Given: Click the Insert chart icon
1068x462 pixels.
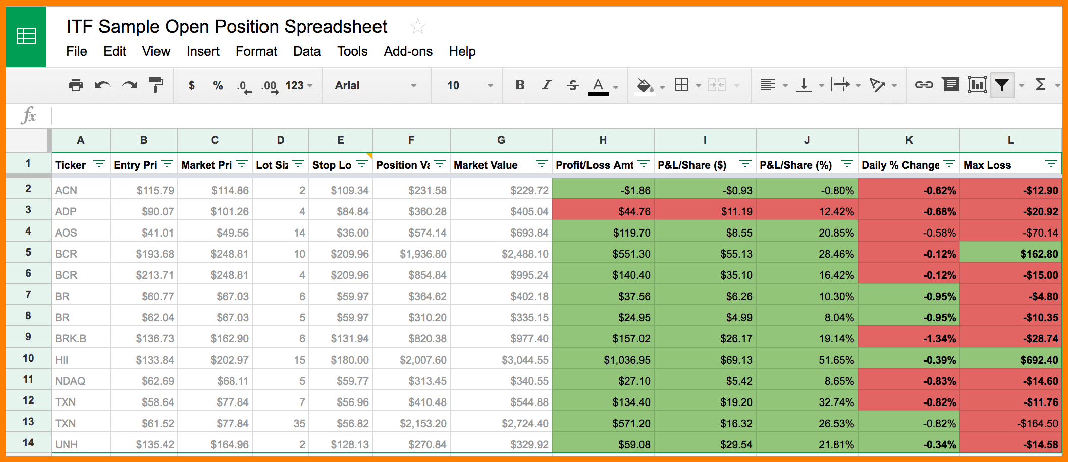Looking at the screenshot, I should (977, 85).
